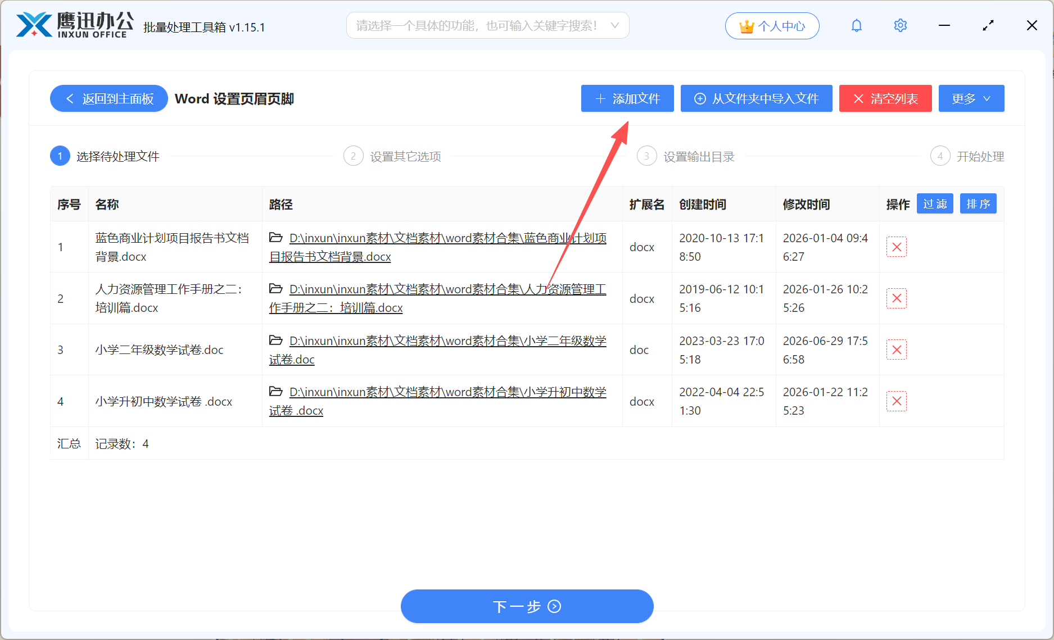Open folder icon for 人力资源管理 path
Screen dimensions: 1054x640
275,288
